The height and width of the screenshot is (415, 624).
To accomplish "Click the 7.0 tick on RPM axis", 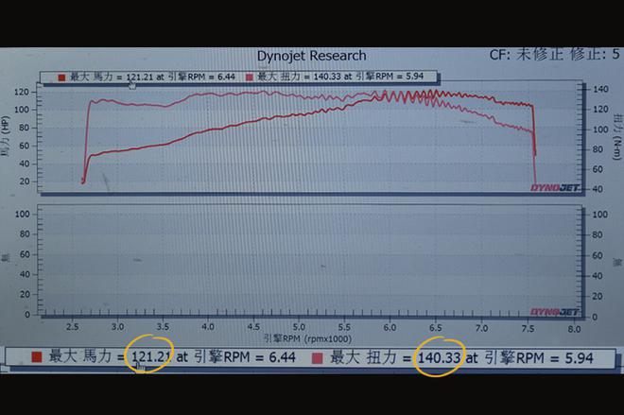I will coord(481,328).
